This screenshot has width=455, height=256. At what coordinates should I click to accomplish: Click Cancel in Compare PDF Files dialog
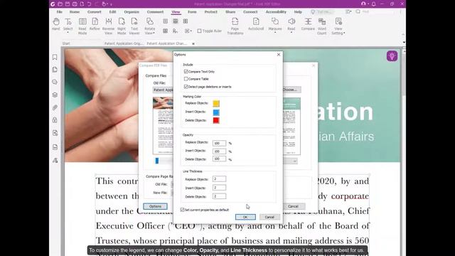coord(294,206)
